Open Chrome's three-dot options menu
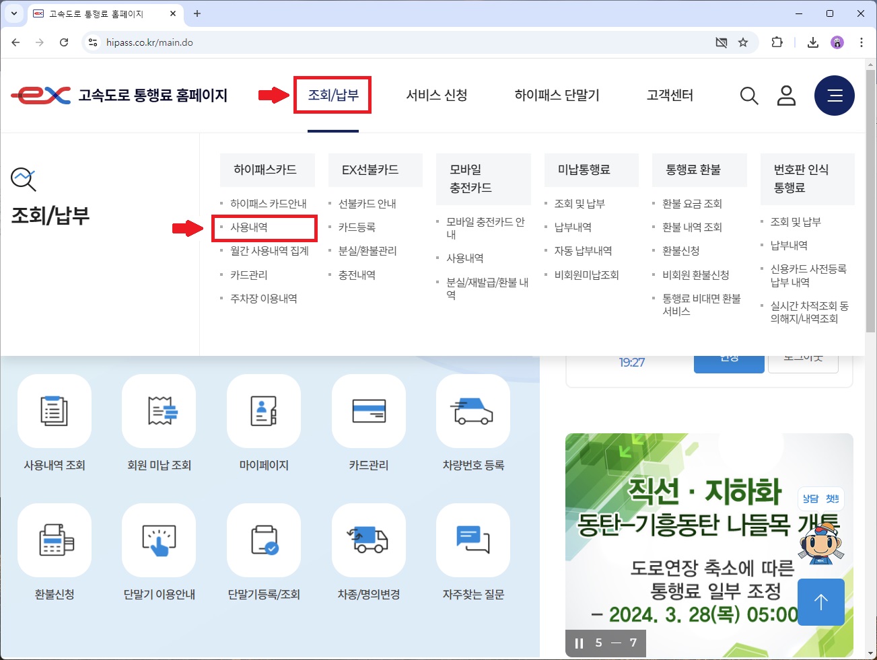The image size is (877, 660). [862, 42]
